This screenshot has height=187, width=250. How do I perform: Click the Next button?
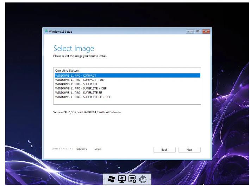(189, 150)
